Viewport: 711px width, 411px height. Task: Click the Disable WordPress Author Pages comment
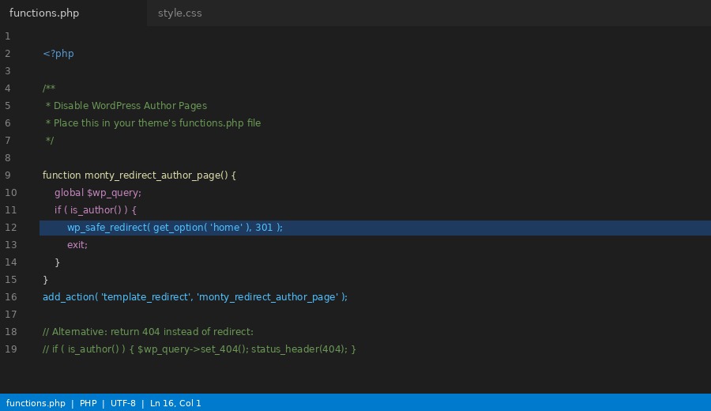(x=130, y=106)
